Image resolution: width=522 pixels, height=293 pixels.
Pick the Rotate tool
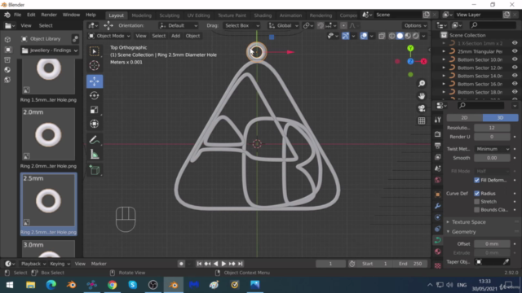pyautogui.click(x=95, y=96)
